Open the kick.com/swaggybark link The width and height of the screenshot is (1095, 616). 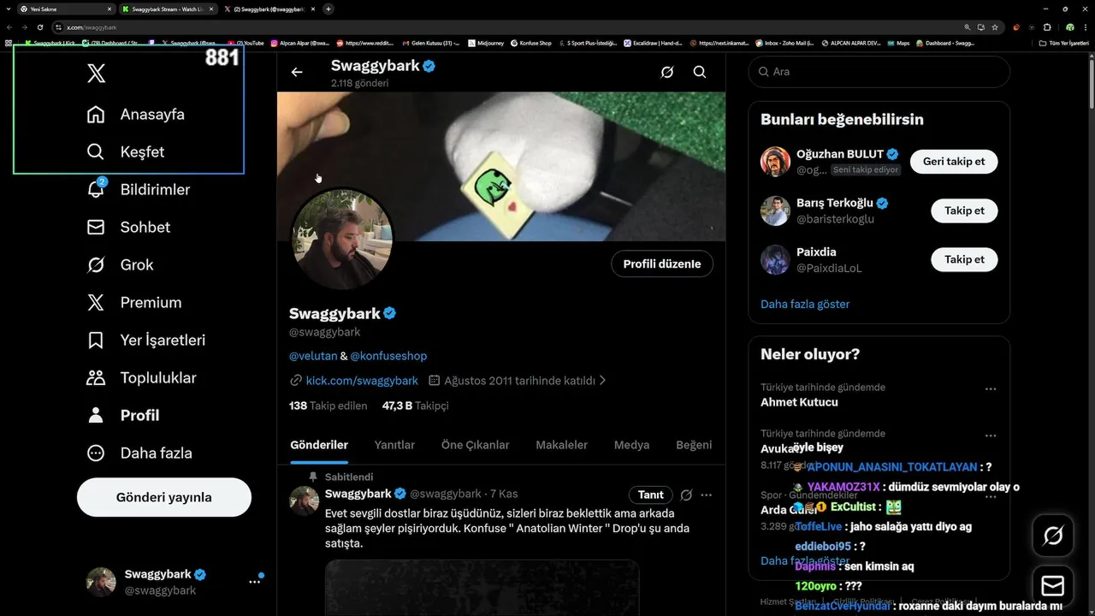(x=362, y=380)
